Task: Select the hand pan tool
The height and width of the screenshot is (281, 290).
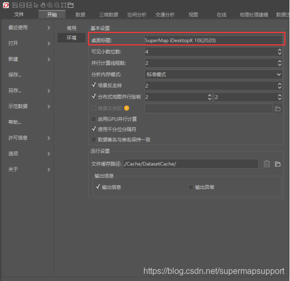Action: pos(43,5)
